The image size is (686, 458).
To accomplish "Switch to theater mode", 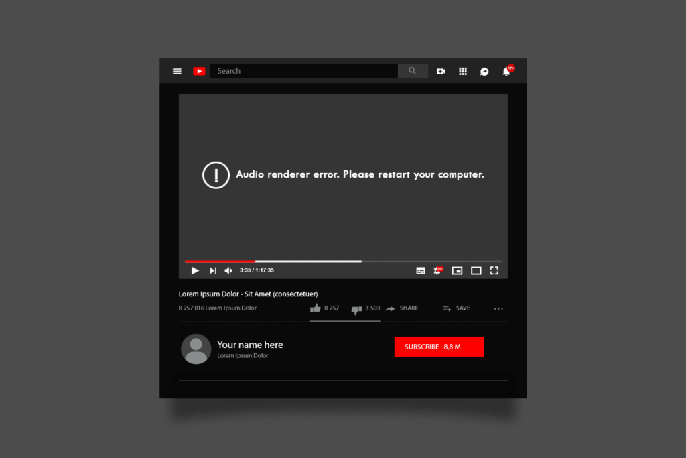I will (x=476, y=271).
